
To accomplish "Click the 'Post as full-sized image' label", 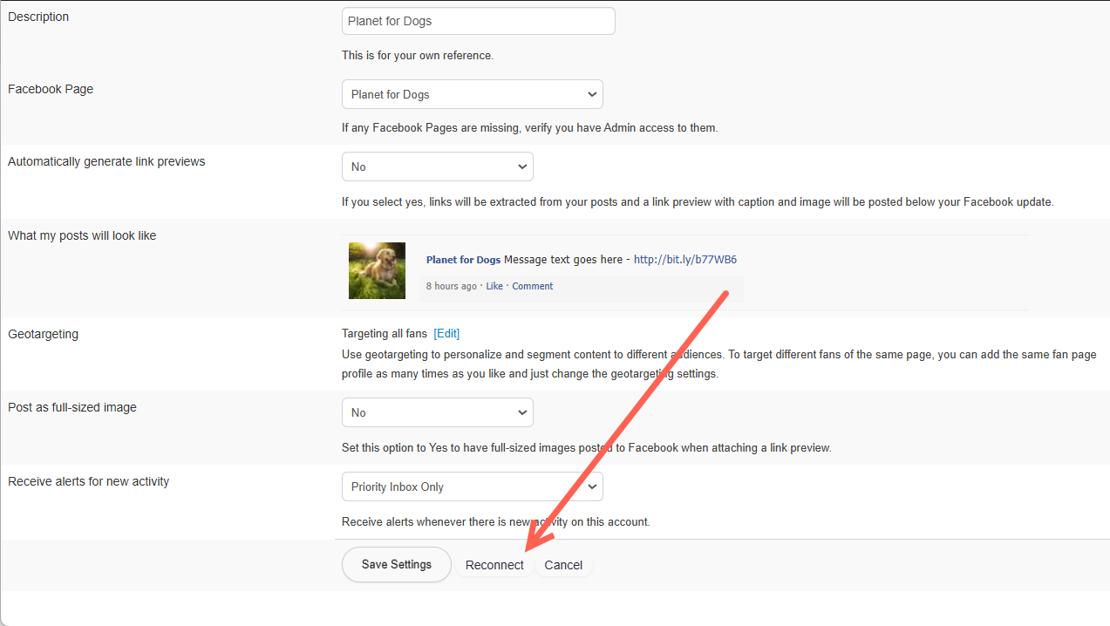I will (x=72, y=407).
